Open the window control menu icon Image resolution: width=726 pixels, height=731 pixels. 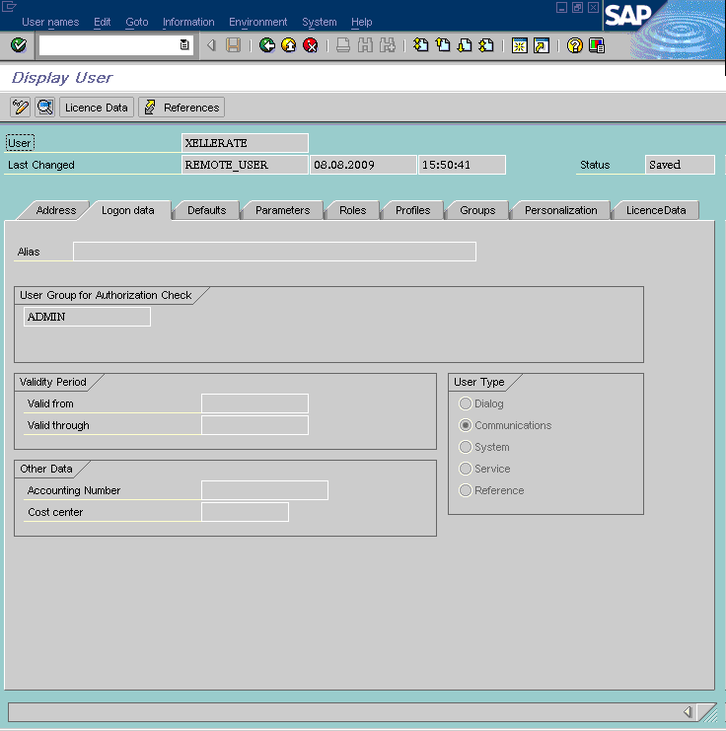point(9,6)
